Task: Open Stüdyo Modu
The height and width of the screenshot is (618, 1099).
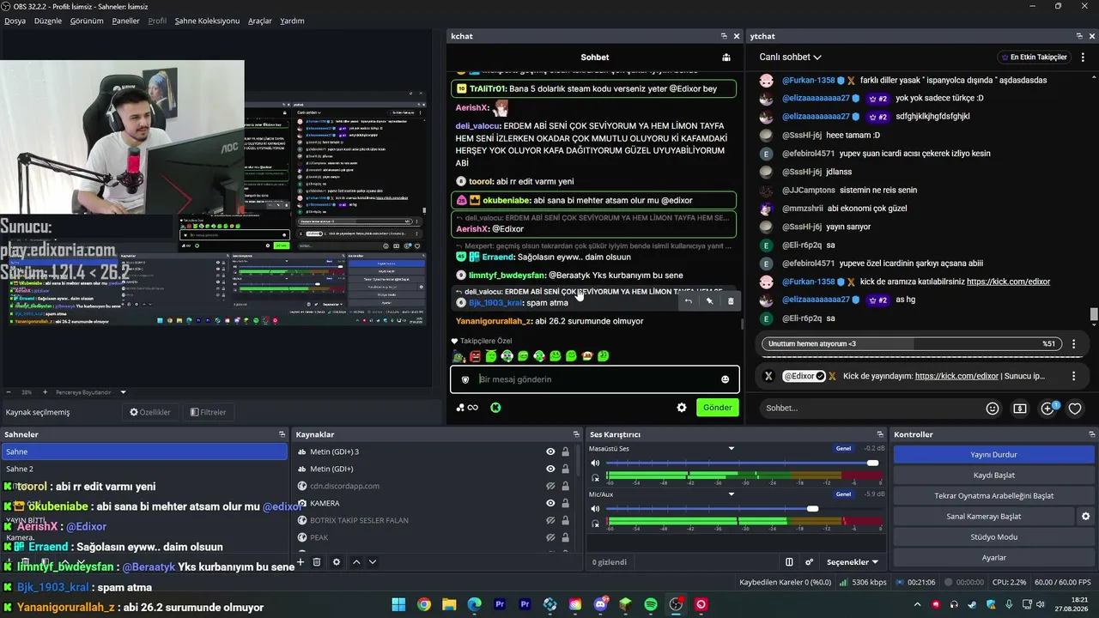Action: tap(993, 536)
